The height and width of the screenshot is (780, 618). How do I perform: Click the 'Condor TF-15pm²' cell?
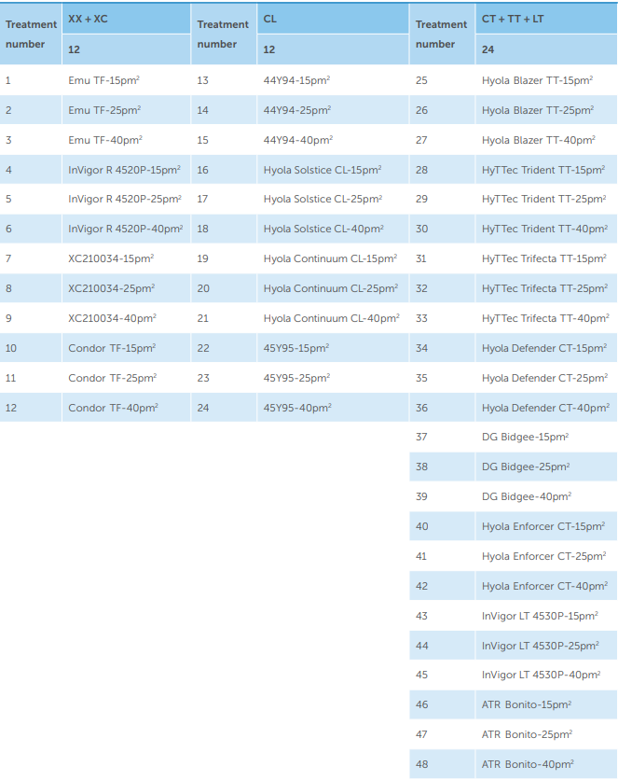[x=126, y=348]
